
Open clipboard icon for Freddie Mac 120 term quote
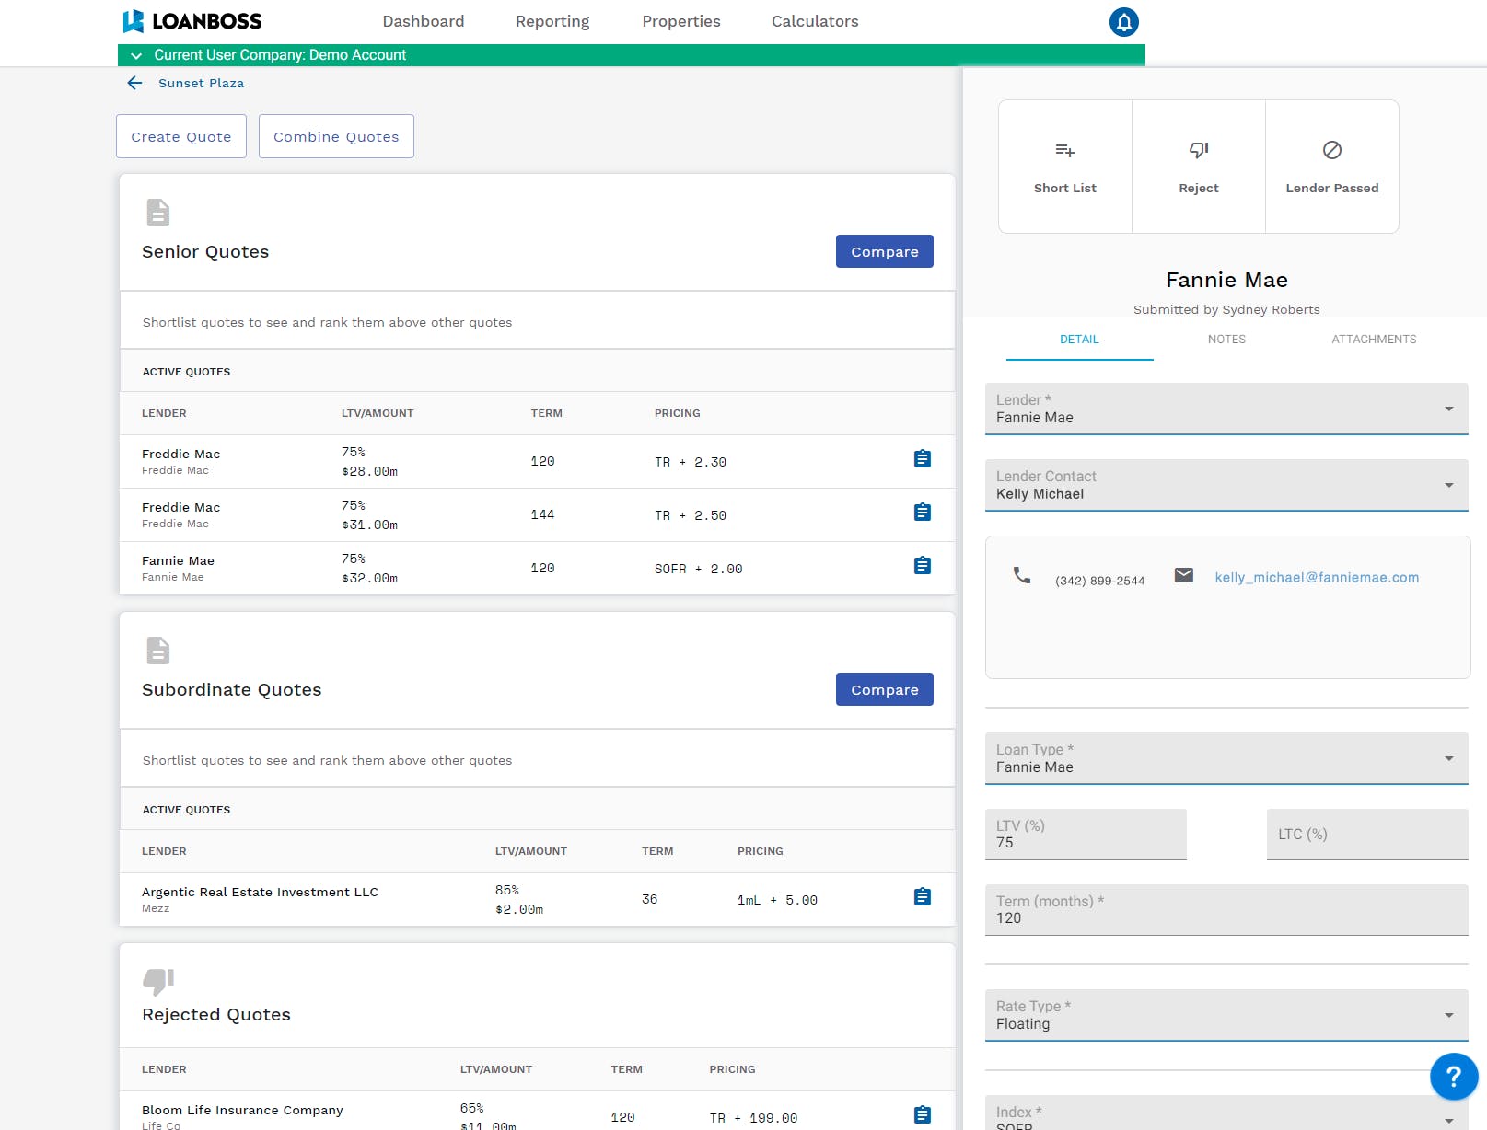tap(923, 458)
